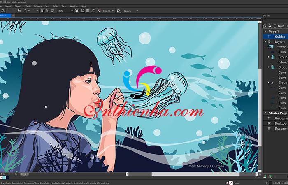Toggle the Show Rulers button

(83, 11)
